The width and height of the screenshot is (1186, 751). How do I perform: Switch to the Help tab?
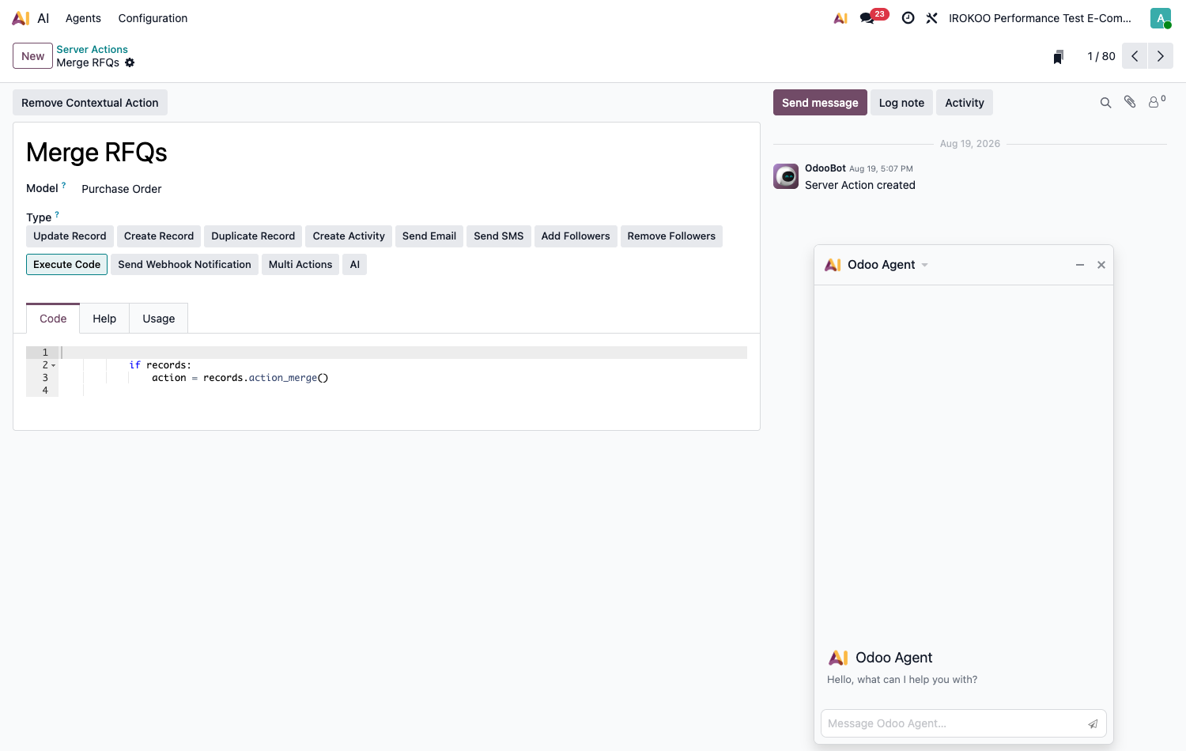point(104,319)
